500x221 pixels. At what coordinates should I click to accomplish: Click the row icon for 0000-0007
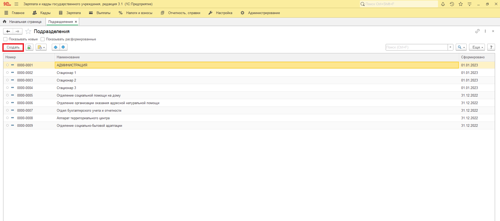coord(12,110)
